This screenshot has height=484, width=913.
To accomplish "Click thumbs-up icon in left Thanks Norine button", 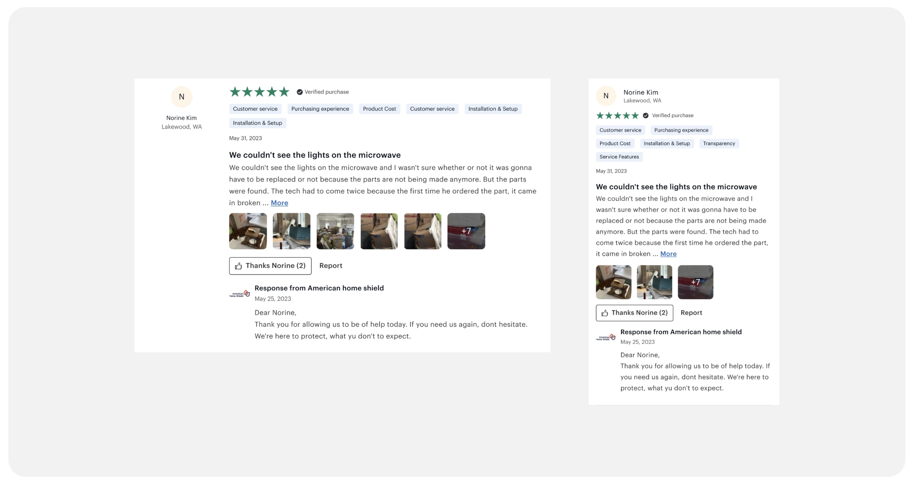I will click(238, 266).
